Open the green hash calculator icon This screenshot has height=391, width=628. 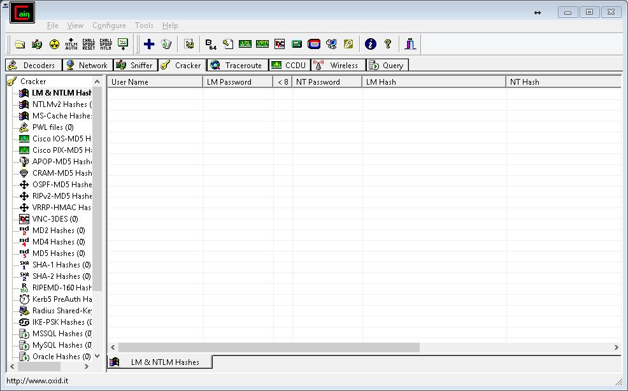(297, 44)
